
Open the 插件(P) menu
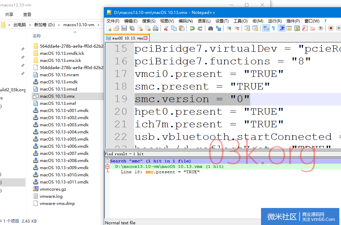point(293,21)
